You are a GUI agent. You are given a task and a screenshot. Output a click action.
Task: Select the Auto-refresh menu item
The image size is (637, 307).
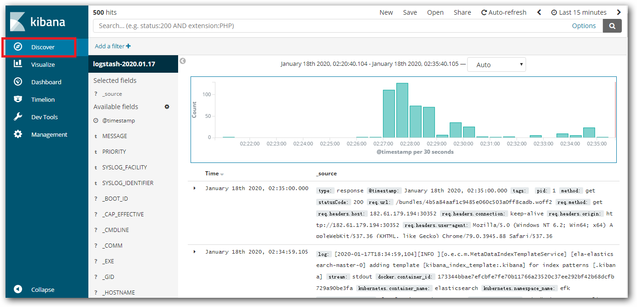pos(504,12)
